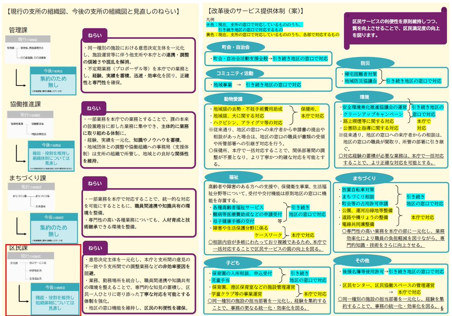452x316 pixels.
Task: Select 帰宅困難者対策 item
Action: 361,74
